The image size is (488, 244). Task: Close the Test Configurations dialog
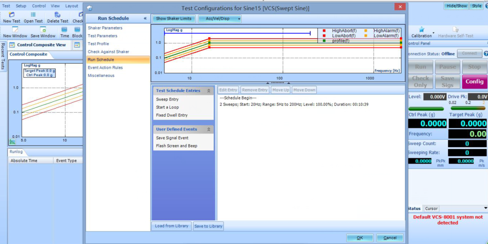(400, 7)
